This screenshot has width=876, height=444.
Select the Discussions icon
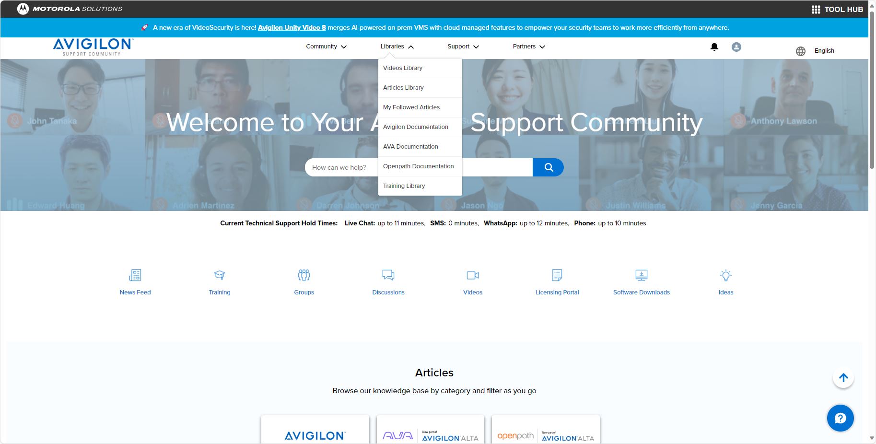coord(388,275)
